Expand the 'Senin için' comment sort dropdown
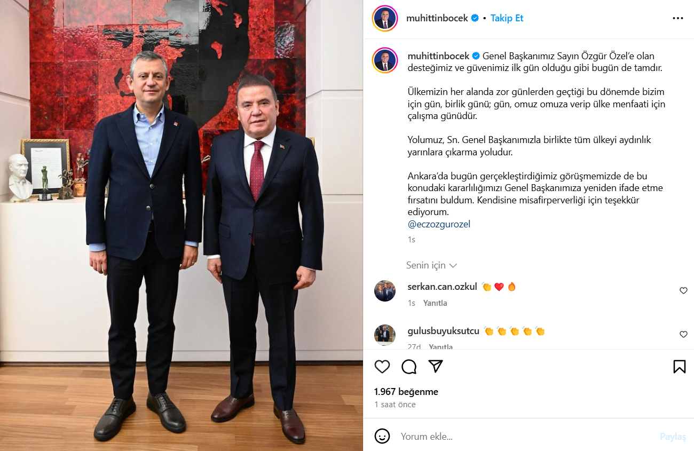Screen dimensions: 694x451 point(431,265)
